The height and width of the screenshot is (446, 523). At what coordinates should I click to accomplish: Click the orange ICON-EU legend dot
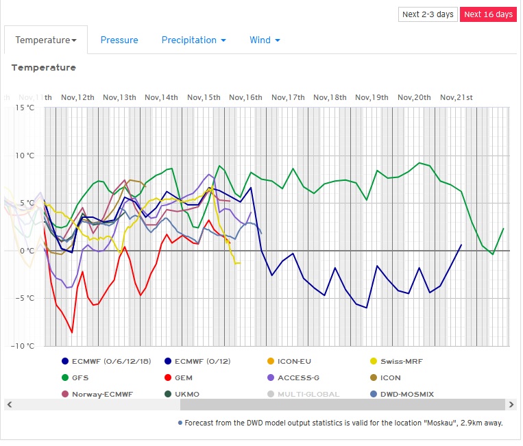(x=271, y=361)
